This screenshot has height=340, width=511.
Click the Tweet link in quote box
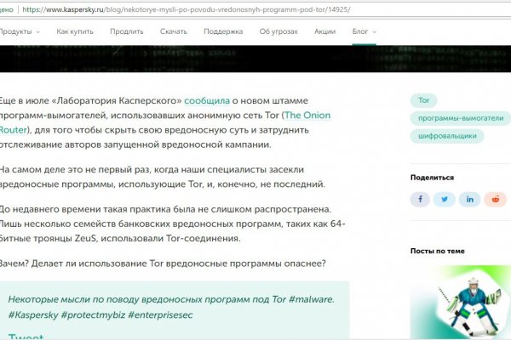pyautogui.click(x=26, y=337)
